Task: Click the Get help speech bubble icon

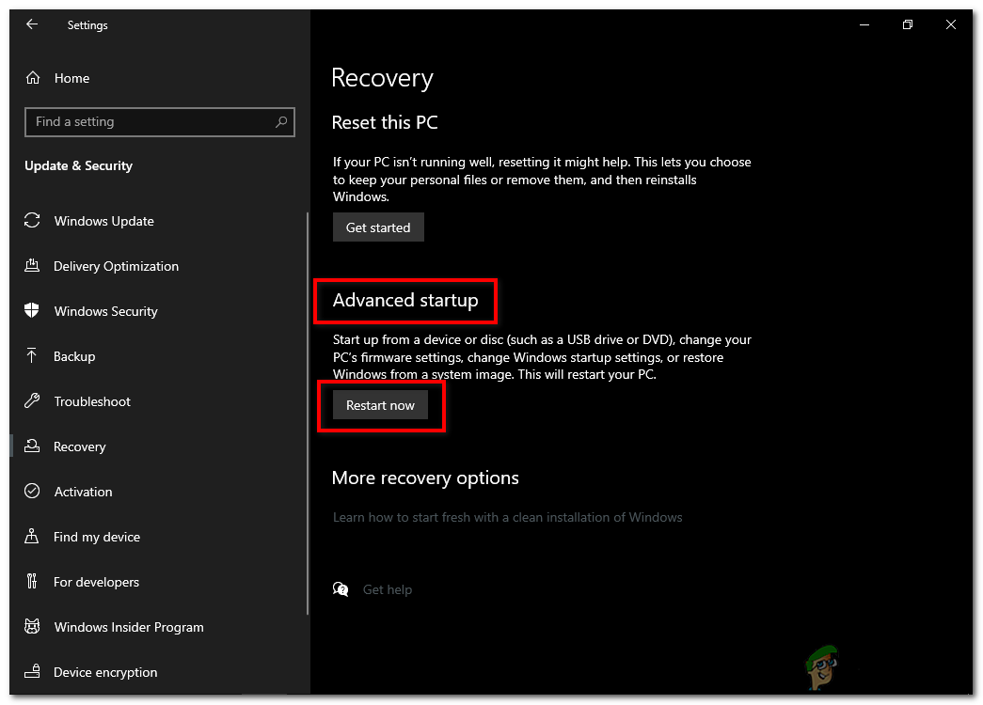Action: point(341,588)
